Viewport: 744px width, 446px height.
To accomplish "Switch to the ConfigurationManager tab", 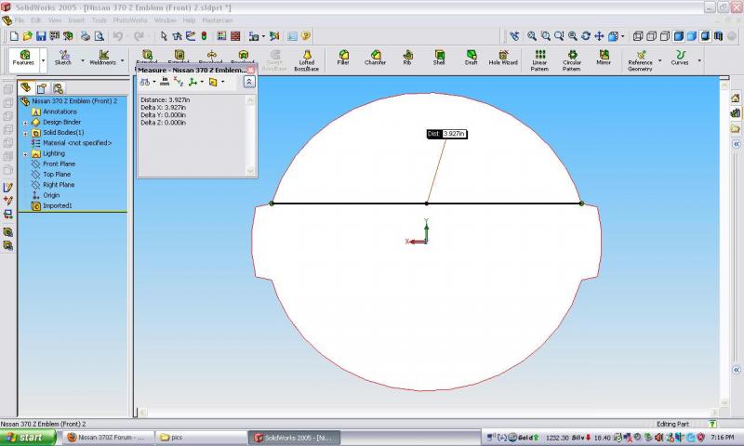I will coord(58,88).
